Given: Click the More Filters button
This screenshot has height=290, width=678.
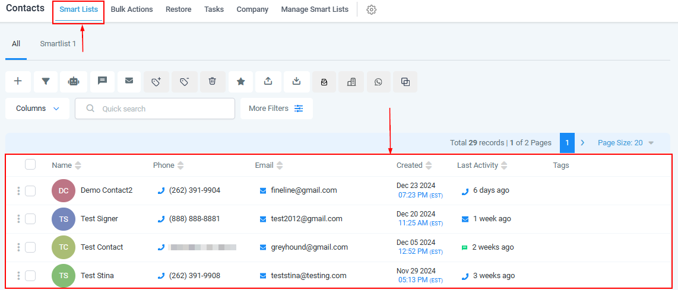Looking at the screenshot, I should [x=276, y=109].
